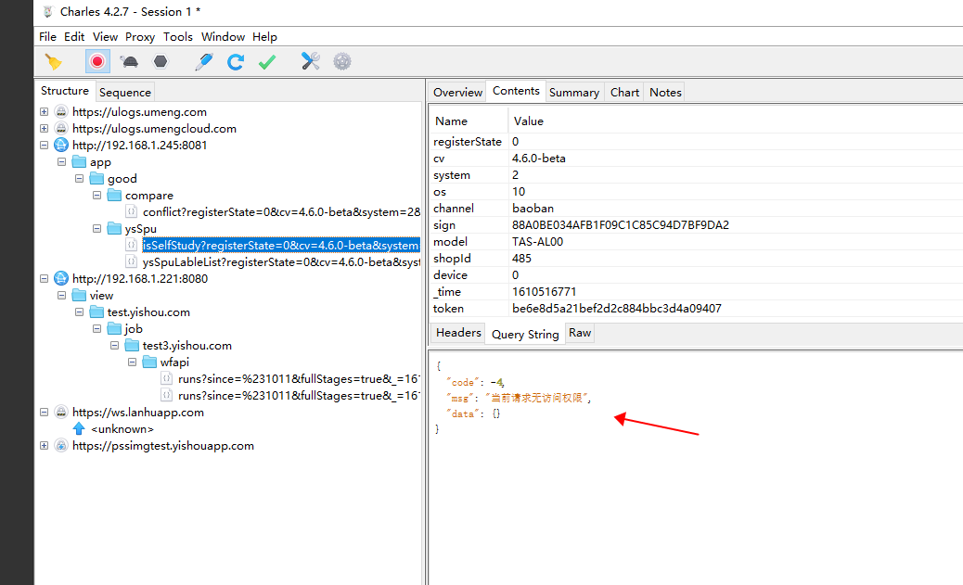Viewport: 963px width, 585px height.
Task: Collapse the test.yishou.com folder node
Action: pos(79,312)
